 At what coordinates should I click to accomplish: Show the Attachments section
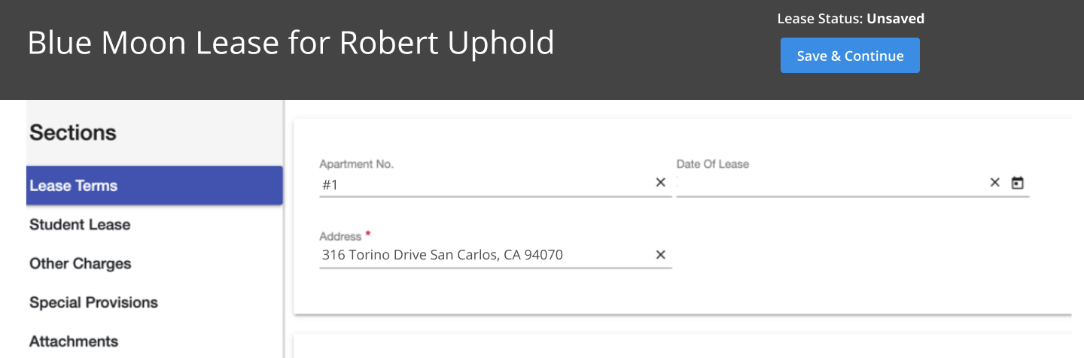[x=74, y=341]
